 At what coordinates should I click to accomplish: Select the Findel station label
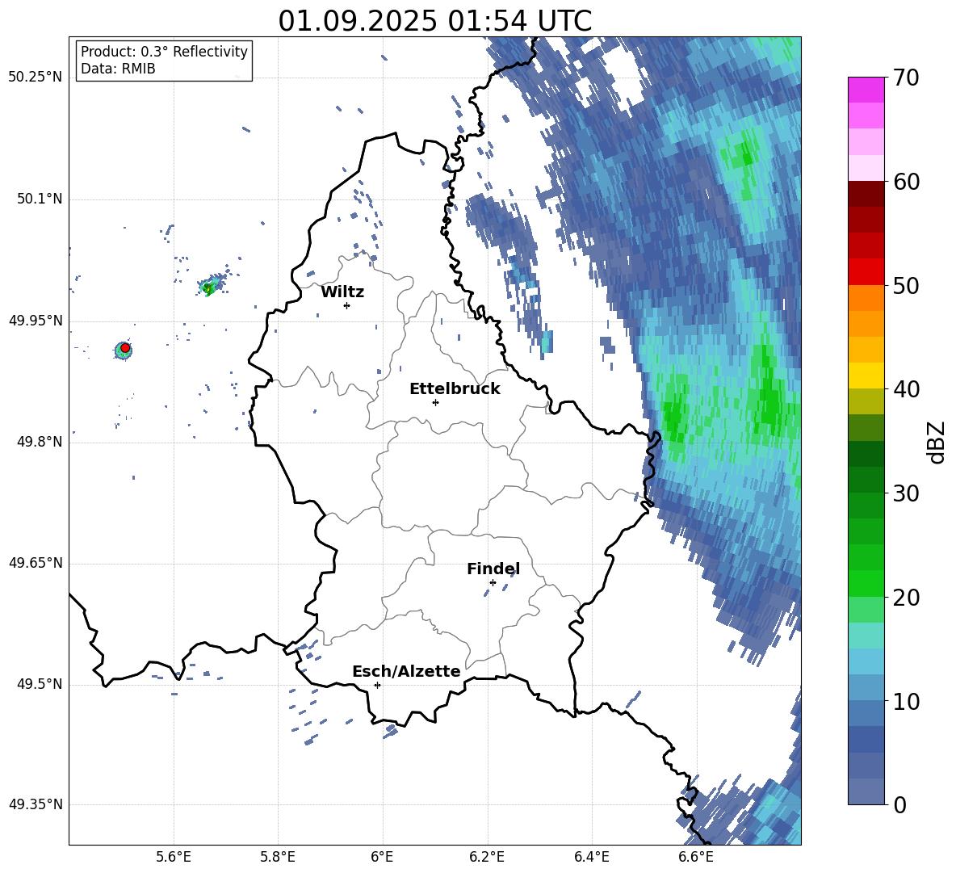493,569
